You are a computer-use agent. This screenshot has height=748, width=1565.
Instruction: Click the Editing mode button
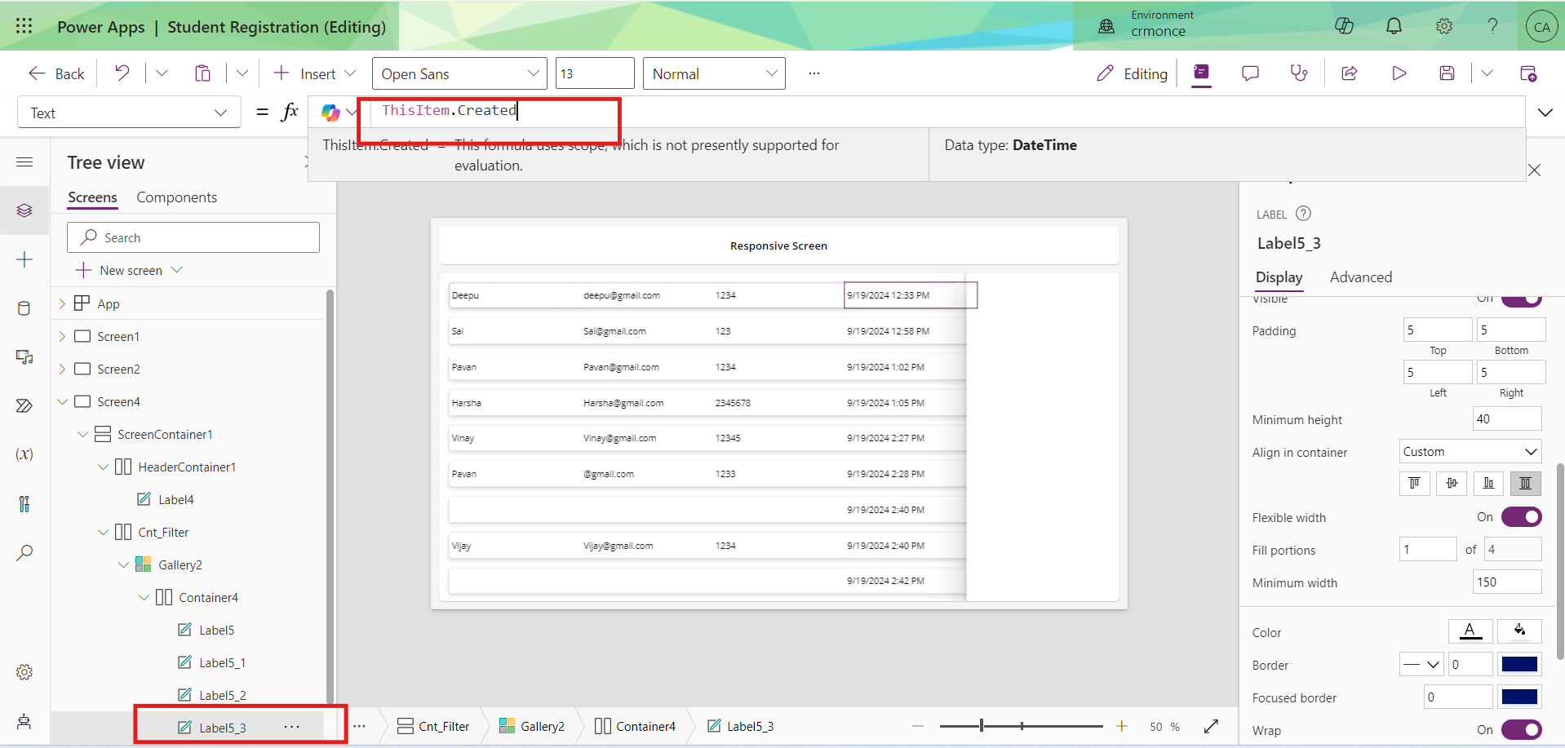pyautogui.click(x=1133, y=73)
